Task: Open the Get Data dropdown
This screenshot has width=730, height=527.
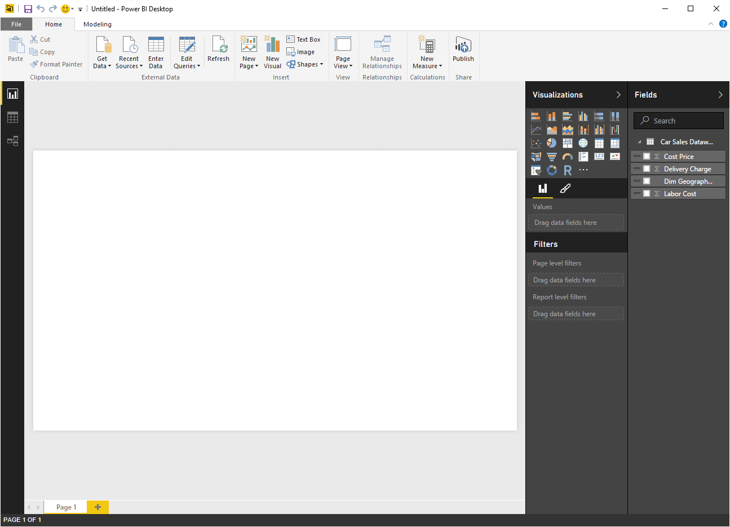Action: tap(102, 53)
